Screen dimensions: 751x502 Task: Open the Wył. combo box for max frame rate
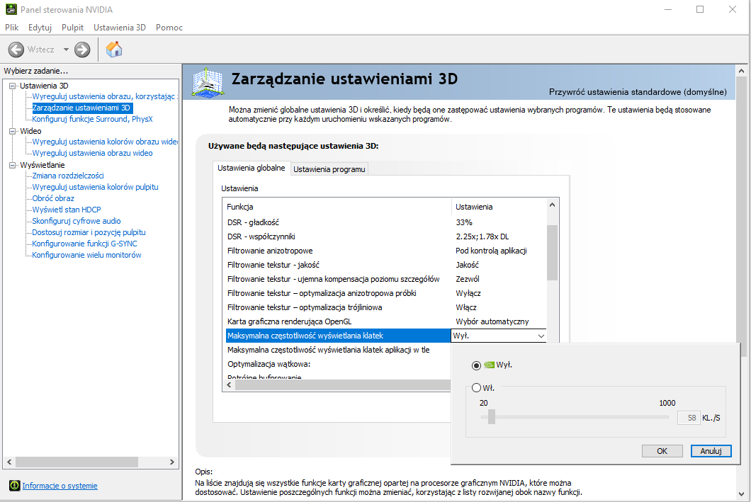(x=499, y=336)
